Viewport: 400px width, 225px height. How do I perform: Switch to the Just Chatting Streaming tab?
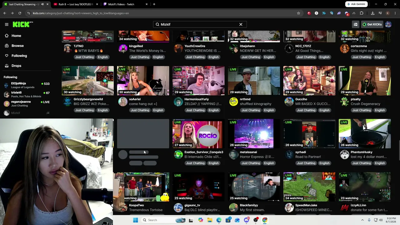click(x=26, y=4)
